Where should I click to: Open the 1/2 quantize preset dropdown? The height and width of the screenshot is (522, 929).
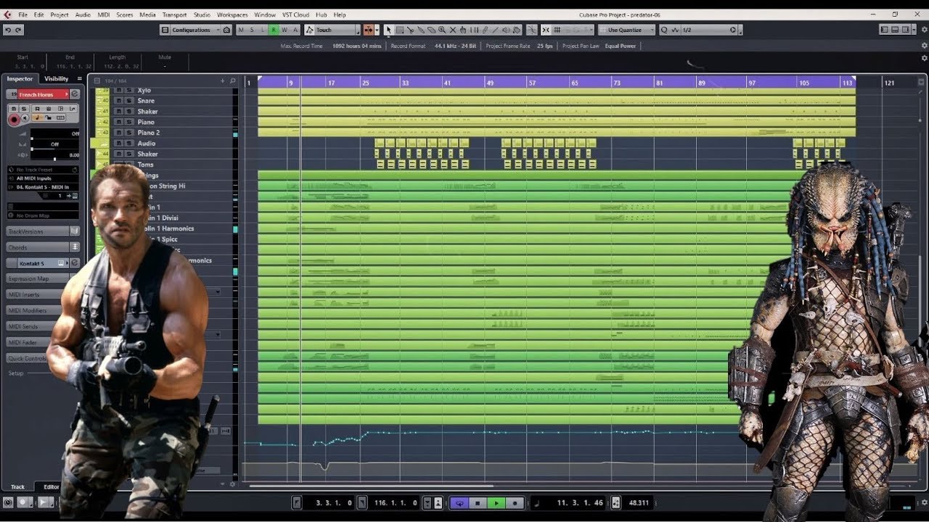(705, 30)
